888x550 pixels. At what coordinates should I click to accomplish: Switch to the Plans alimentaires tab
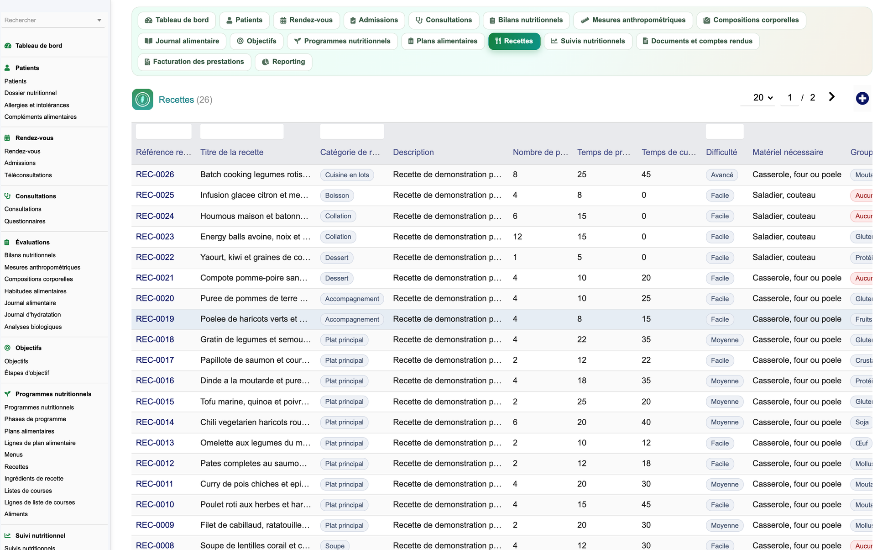[x=443, y=41]
